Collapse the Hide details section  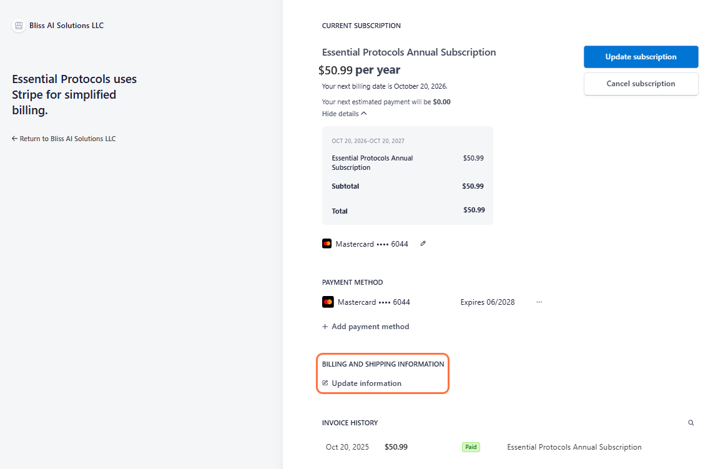[x=345, y=114]
